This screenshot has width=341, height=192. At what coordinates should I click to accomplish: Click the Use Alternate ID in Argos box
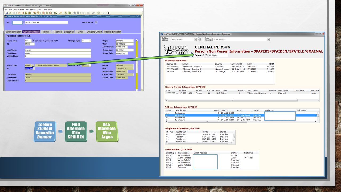click(x=107, y=131)
